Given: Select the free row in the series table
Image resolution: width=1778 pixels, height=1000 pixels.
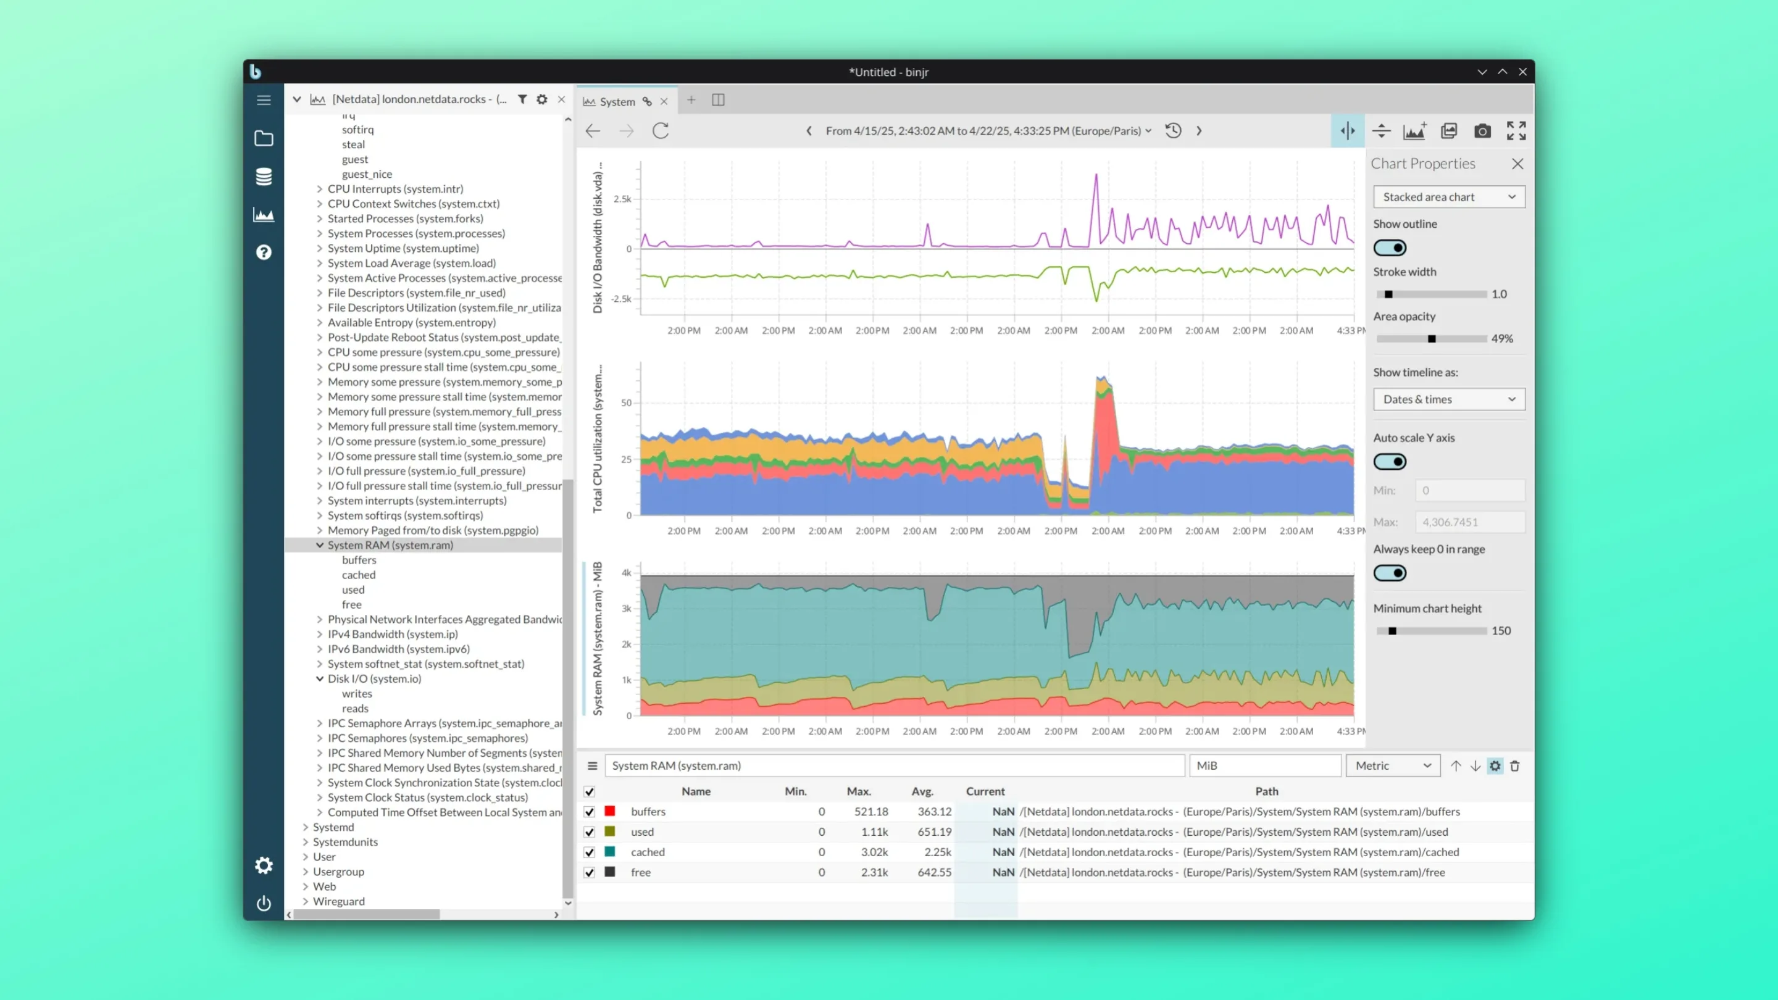Looking at the screenshot, I should coord(690,872).
